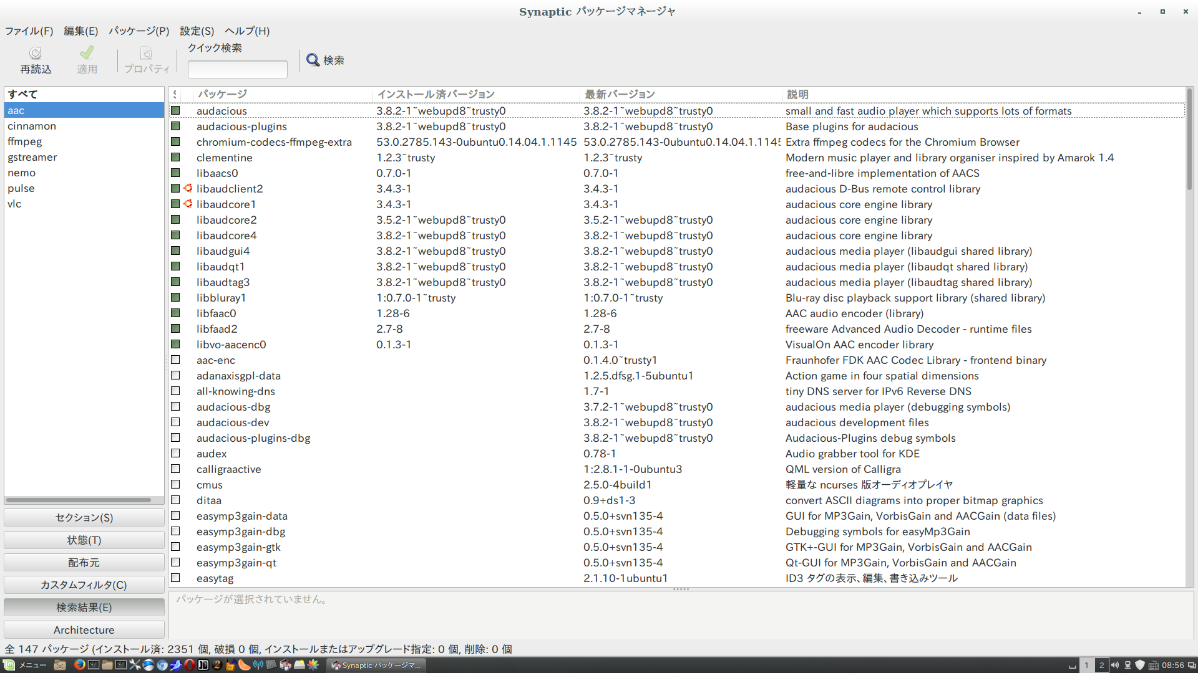Mark the audex package checkbox

point(175,453)
